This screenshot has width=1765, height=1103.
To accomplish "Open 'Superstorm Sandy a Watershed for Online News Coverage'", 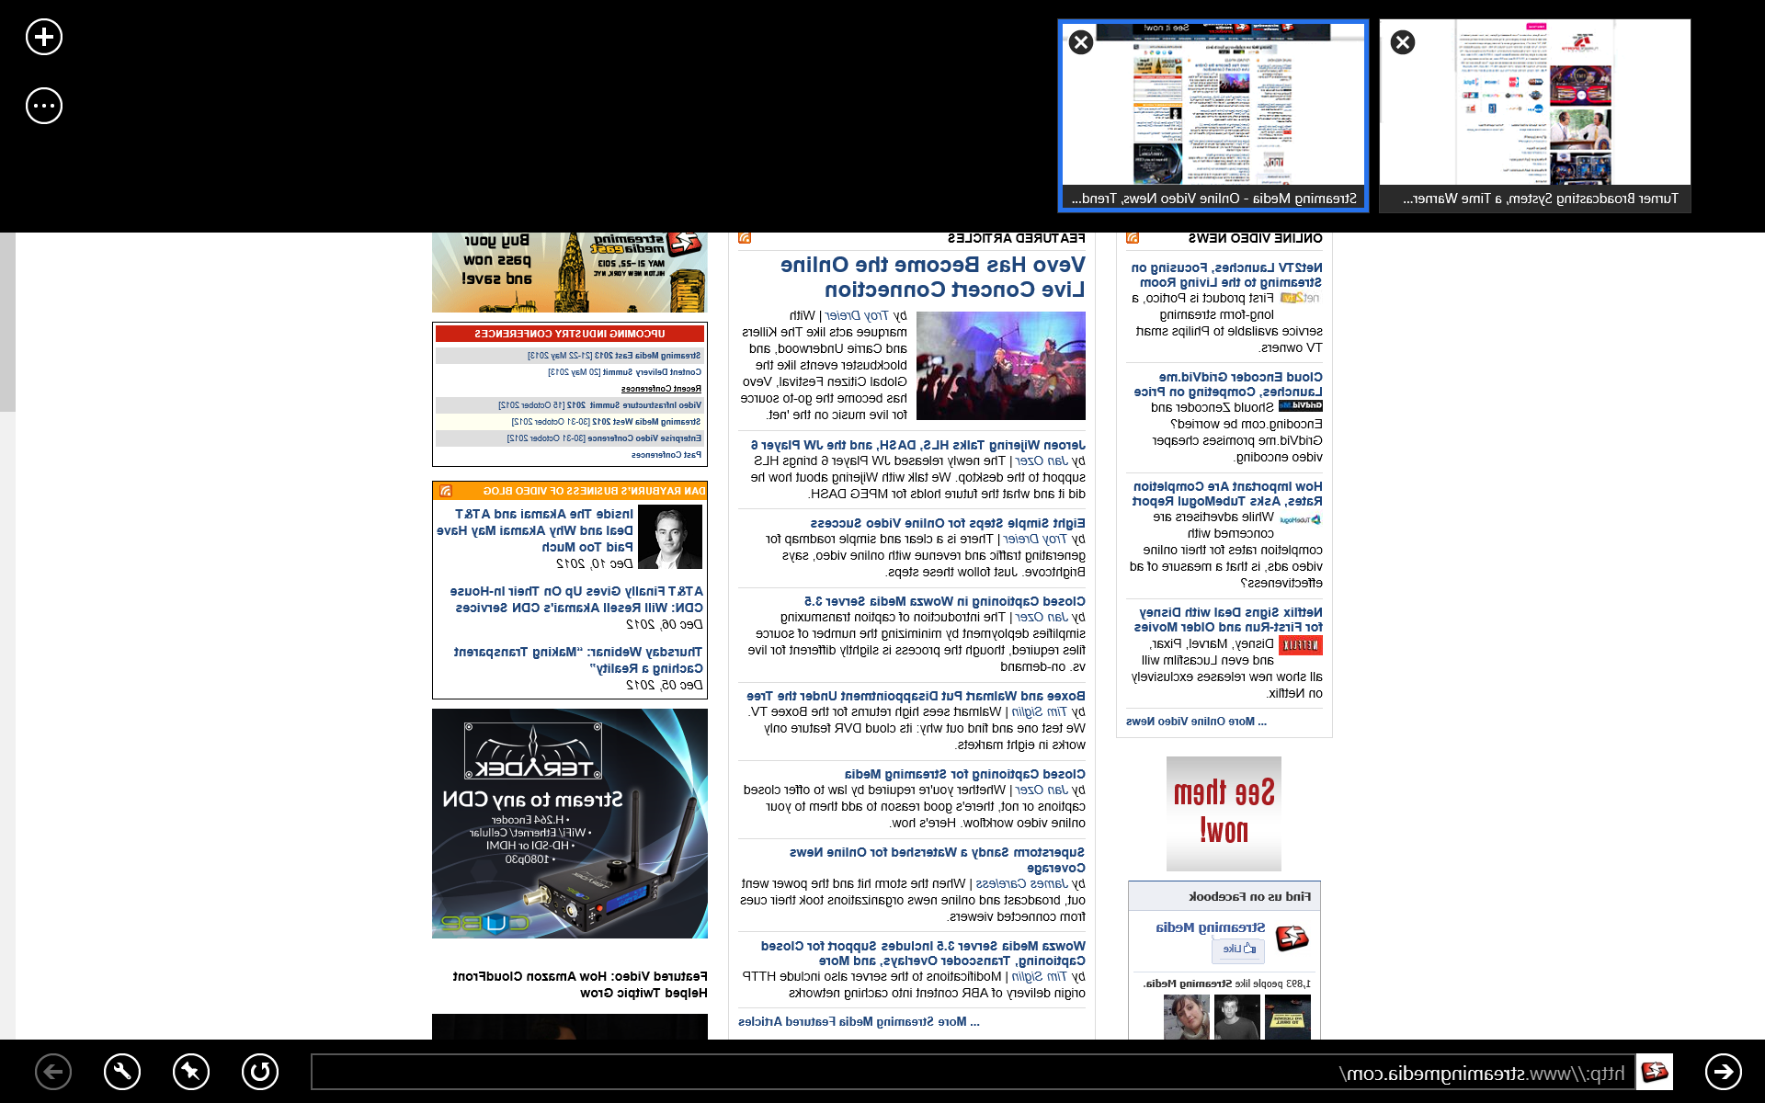I will click(x=937, y=859).
